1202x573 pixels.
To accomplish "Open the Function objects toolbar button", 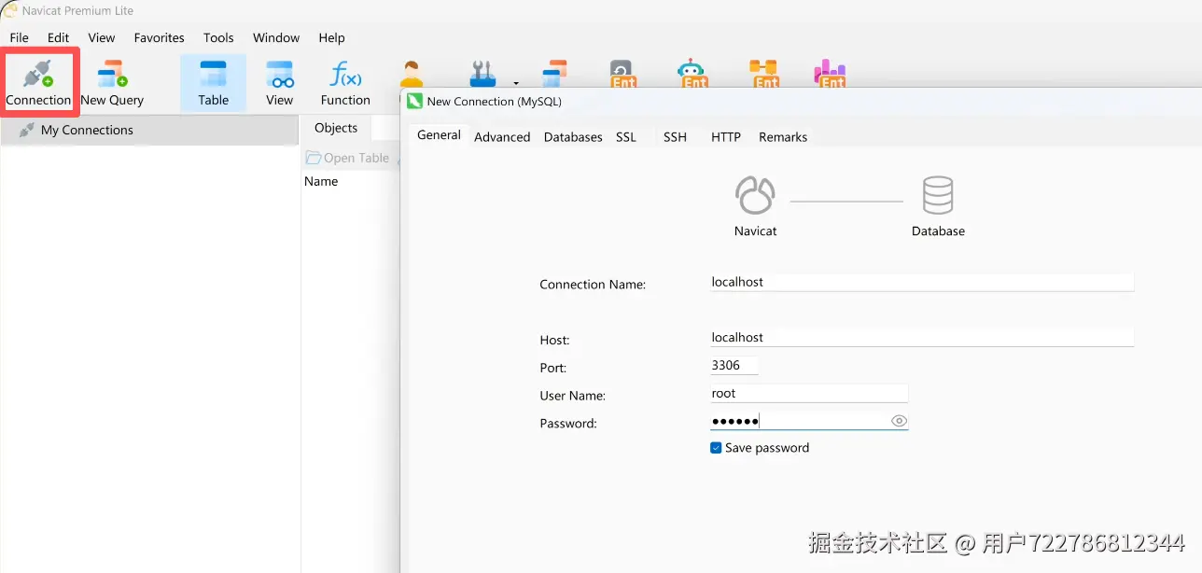I will 345,82.
